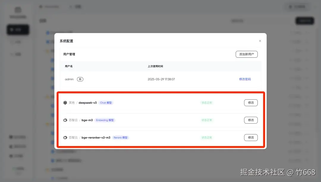Close the 系统配置 dialog

click(260, 41)
